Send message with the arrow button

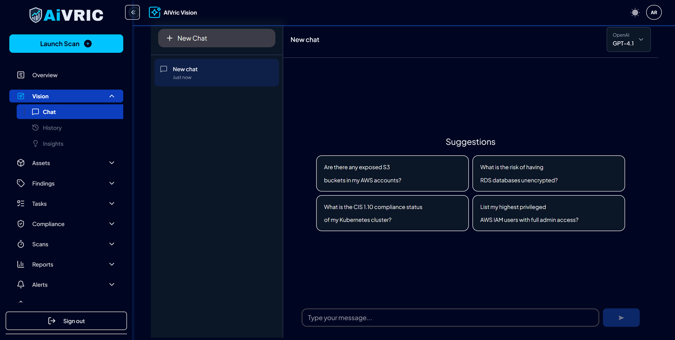click(x=621, y=317)
